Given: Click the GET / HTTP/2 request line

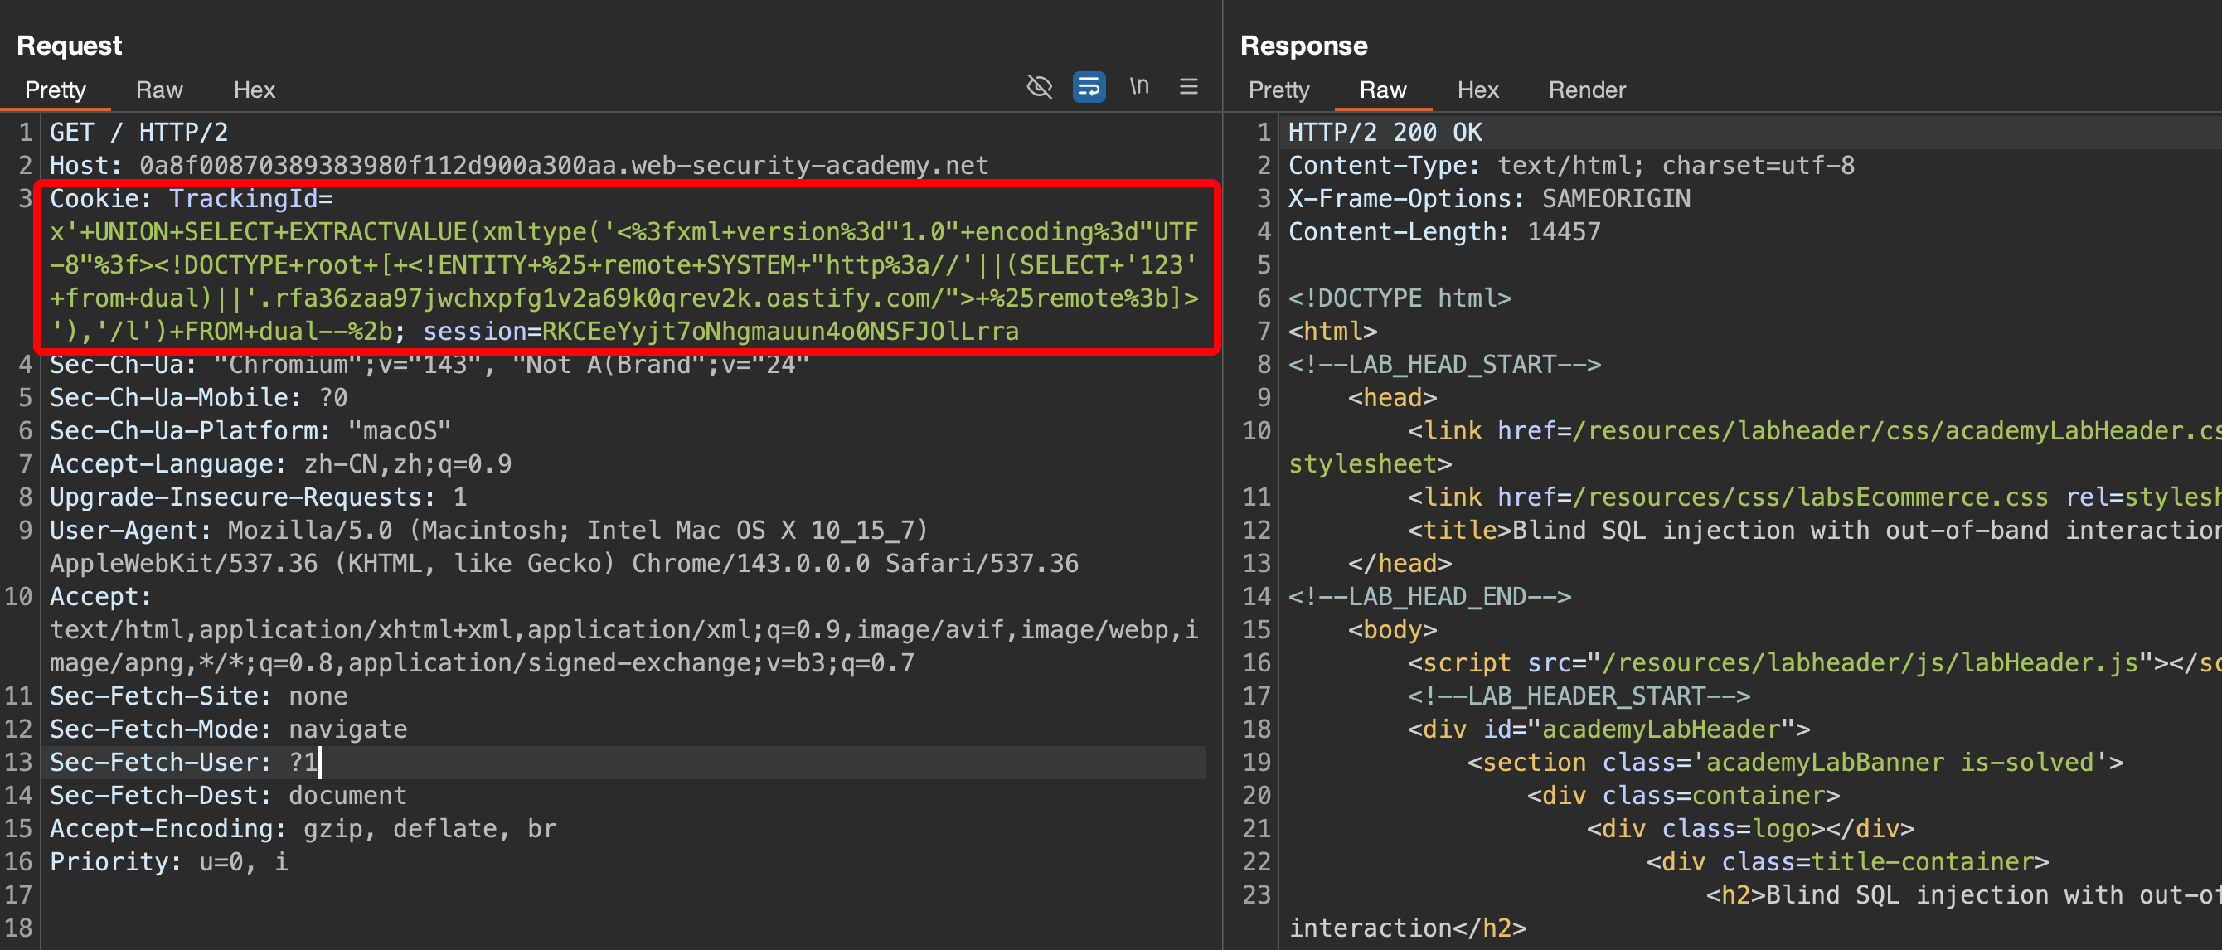Looking at the screenshot, I should coord(138,133).
